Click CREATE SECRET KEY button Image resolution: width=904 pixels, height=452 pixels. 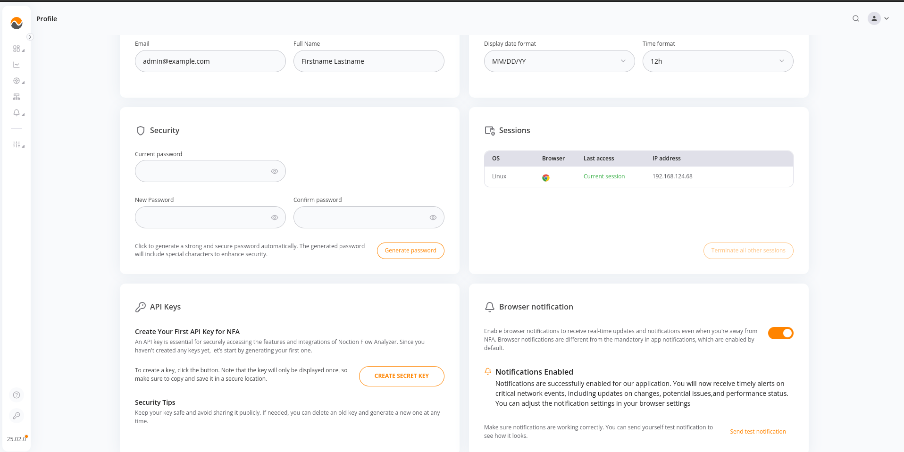(402, 376)
